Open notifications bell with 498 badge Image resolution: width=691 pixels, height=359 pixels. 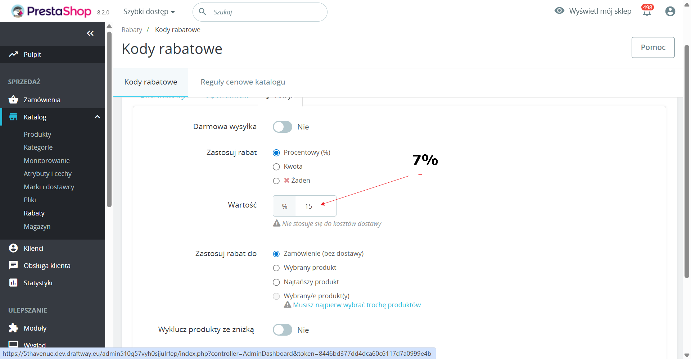click(x=647, y=11)
